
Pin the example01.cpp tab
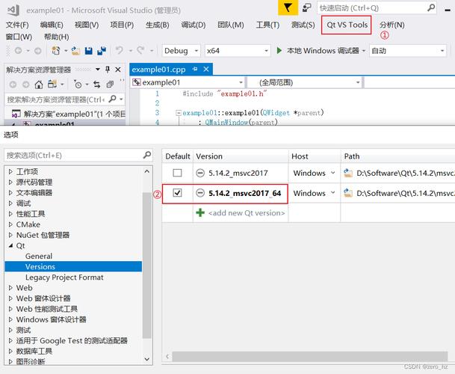click(195, 69)
